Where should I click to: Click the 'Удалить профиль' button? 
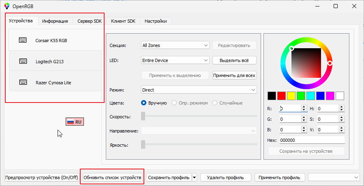(x=226, y=177)
